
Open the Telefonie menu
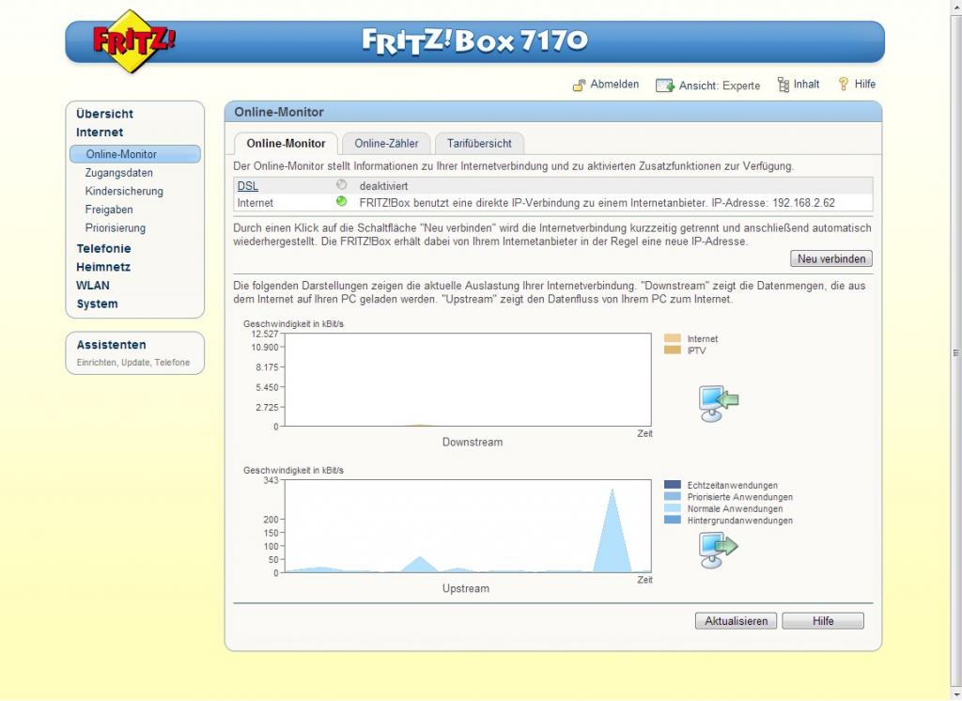103,249
